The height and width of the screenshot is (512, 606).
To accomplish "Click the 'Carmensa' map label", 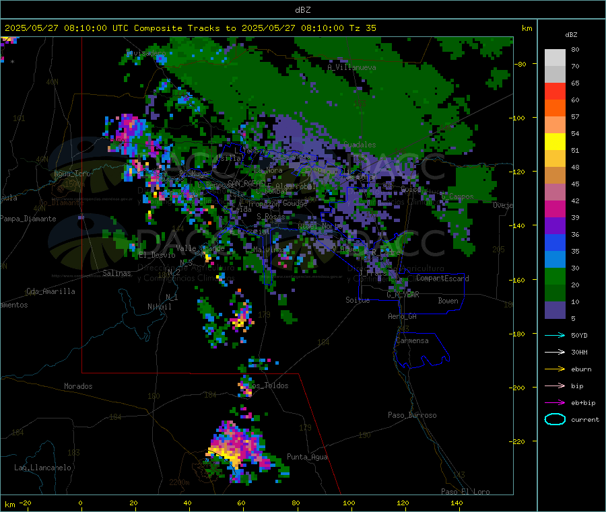I will click(x=412, y=340).
